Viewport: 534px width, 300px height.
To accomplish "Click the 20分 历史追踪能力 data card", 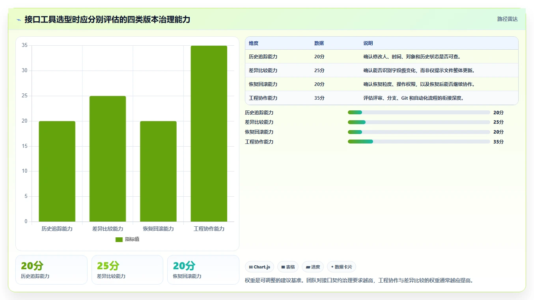I will pyautogui.click(x=51, y=270).
